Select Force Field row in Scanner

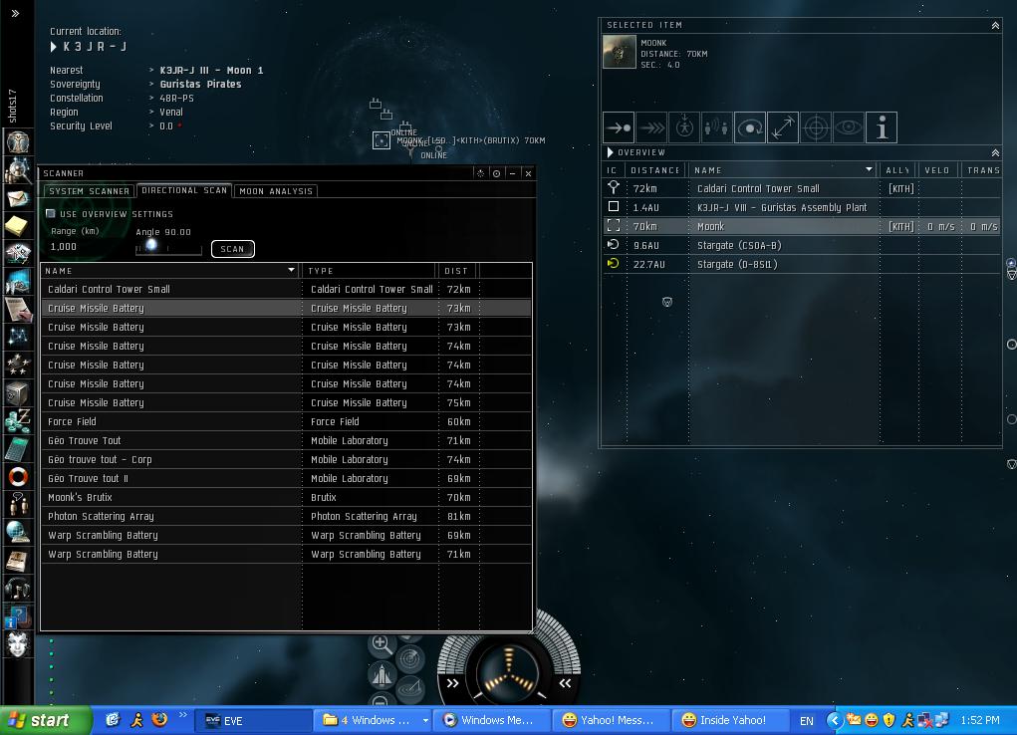[286, 421]
